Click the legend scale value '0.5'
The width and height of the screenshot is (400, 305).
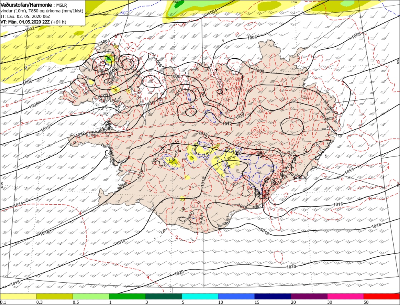75,302
